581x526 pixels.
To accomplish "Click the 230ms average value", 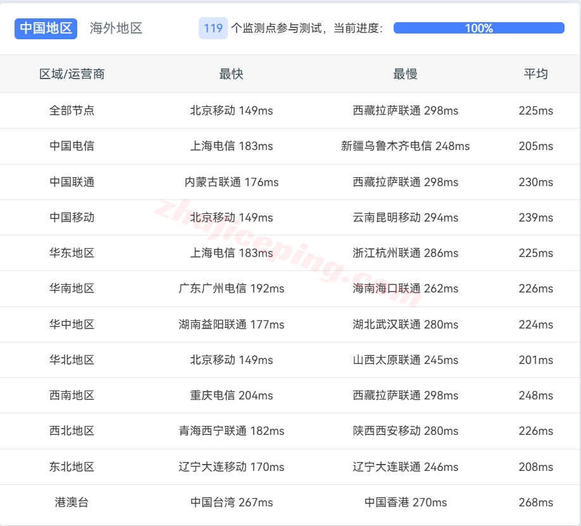I will [536, 182].
